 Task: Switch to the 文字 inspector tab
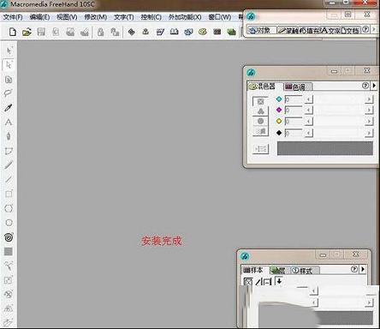point(330,30)
